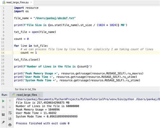
Task: Print the console output via printer icon
Action: [10, 125]
